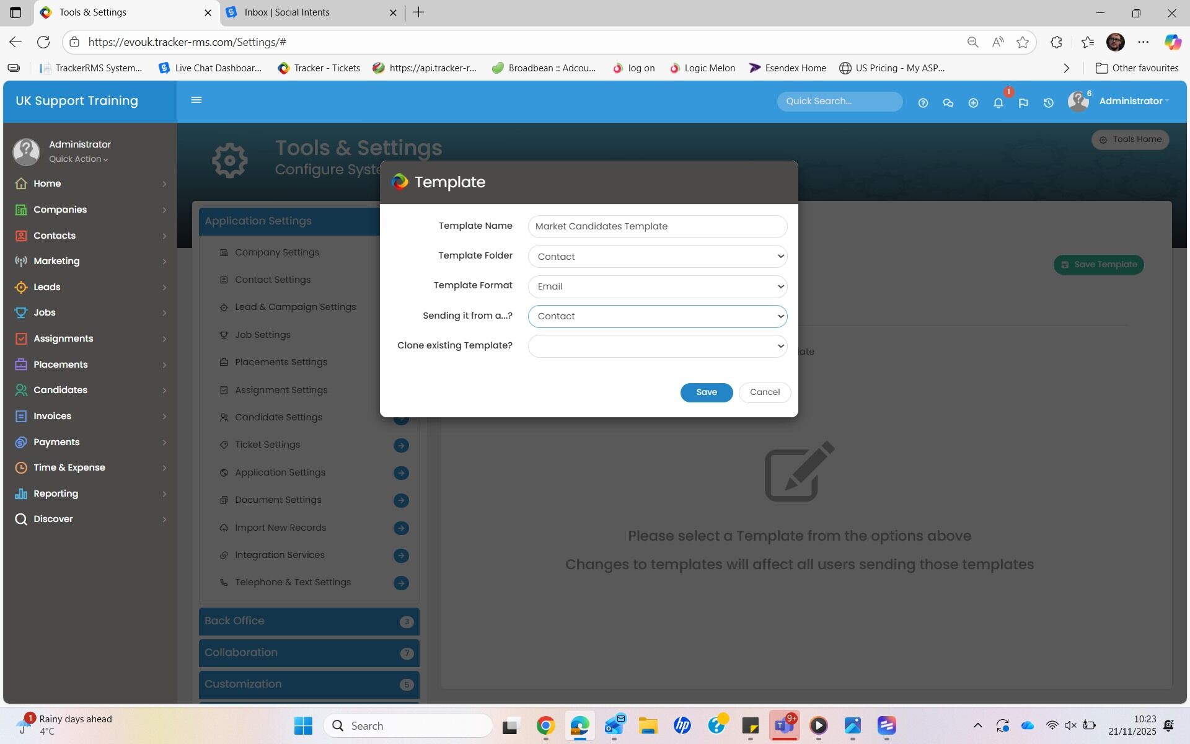Open the Clone existing Template dropdown
This screenshot has width=1190, height=744.
[657, 346]
